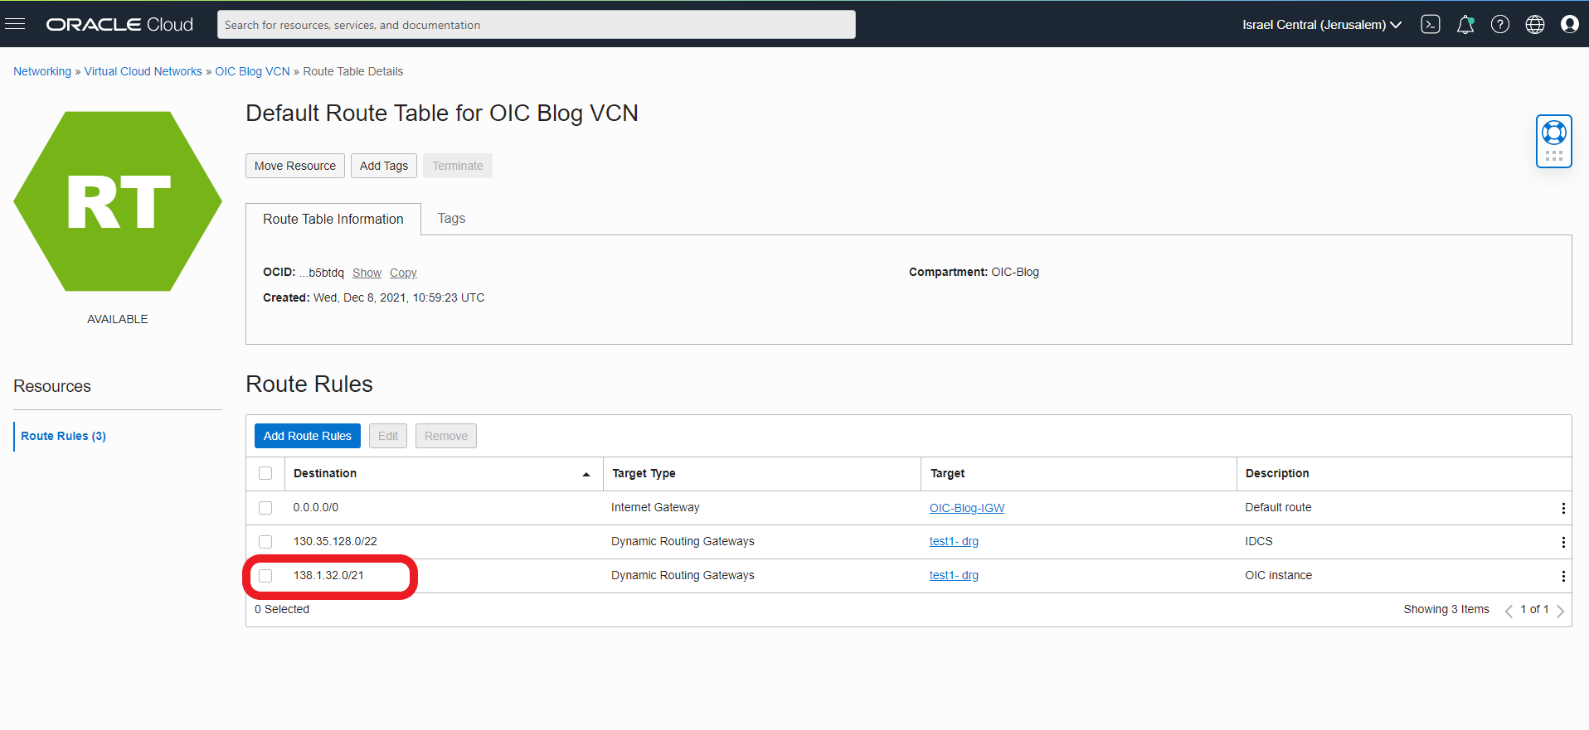Image resolution: width=1589 pixels, height=730 pixels.
Task: Click the 138.1.32.0/21 destination cell
Action: (x=328, y=575)
